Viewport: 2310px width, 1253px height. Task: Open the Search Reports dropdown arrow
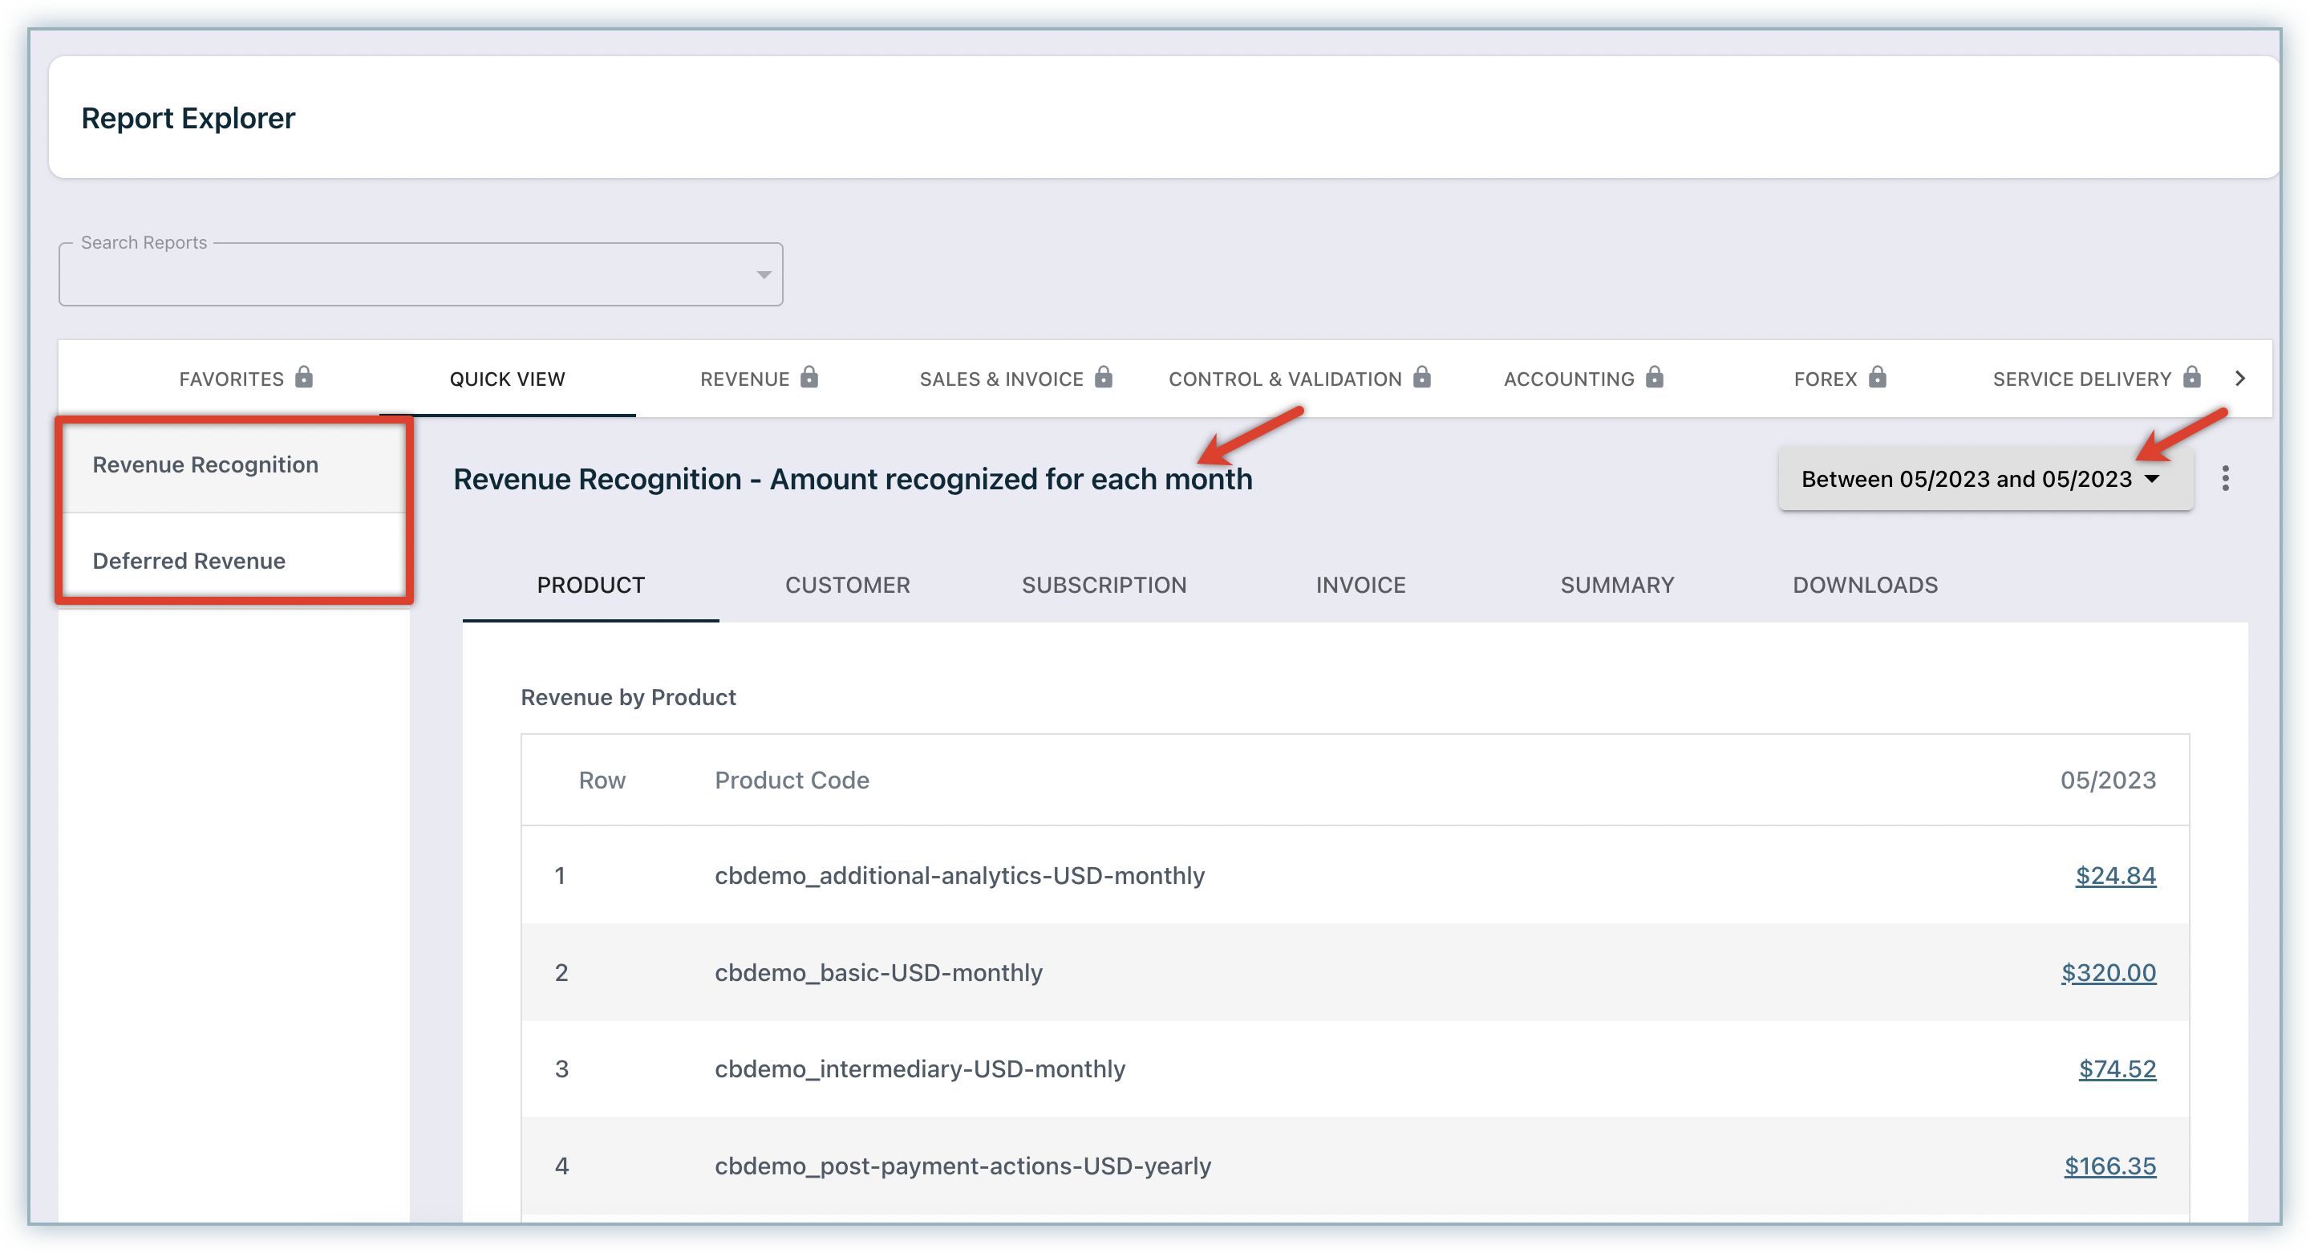pyautogui.click(x=763, y=274)
